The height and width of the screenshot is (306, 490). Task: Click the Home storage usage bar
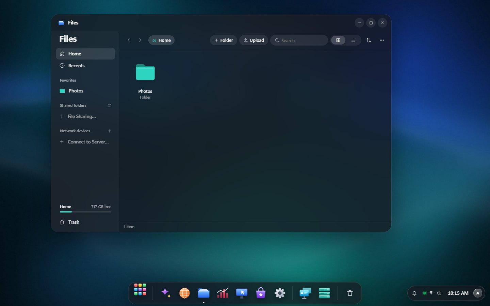[85, 212]
